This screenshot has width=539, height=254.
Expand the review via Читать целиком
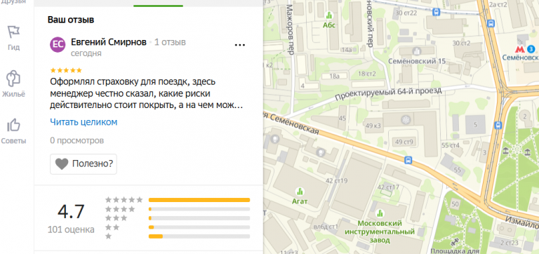(x=84, y=122)
